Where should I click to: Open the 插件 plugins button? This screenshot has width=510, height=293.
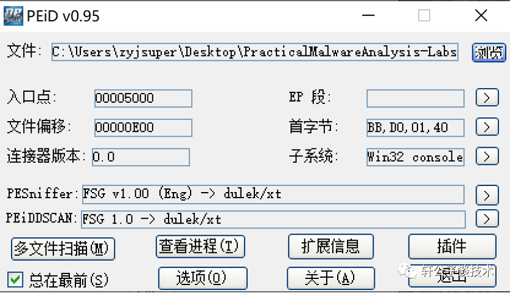coord(452,246)
